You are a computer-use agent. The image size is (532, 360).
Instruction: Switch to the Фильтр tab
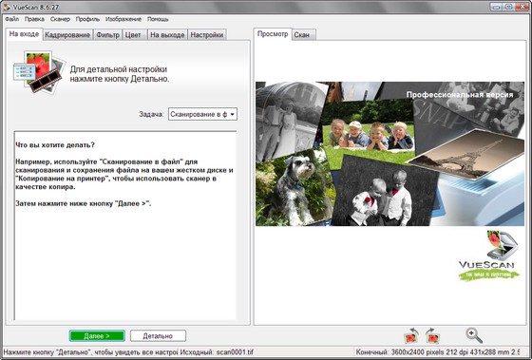pos(107,34)
